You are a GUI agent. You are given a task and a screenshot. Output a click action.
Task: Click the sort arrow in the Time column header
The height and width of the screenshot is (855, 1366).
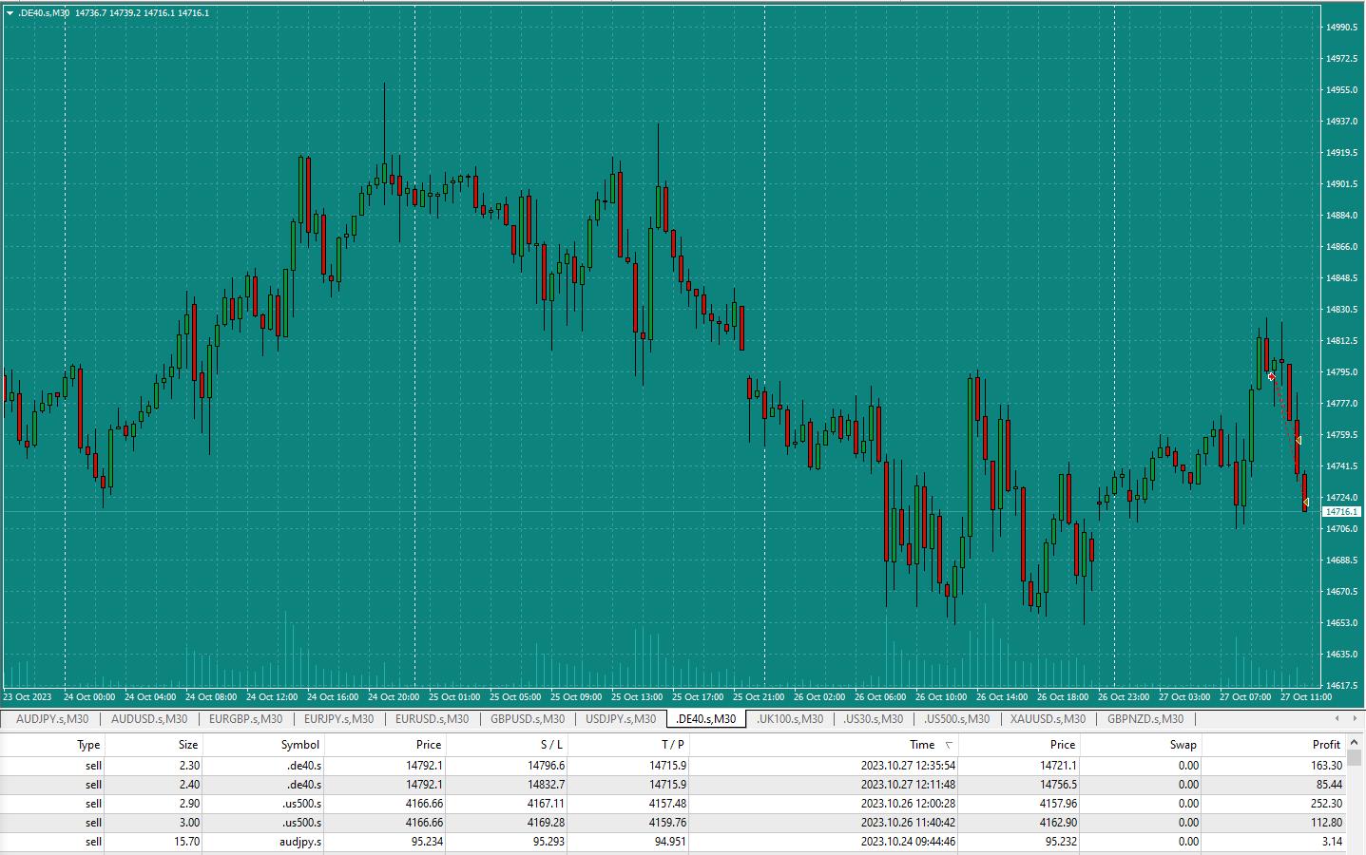coord(949,745)
